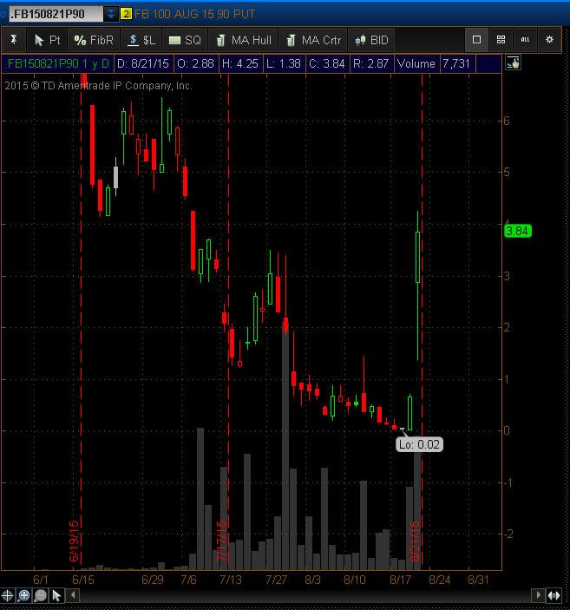Click the date readout D: 8/21/15
Screen dimensions: 570x610
tap(143, 64)
